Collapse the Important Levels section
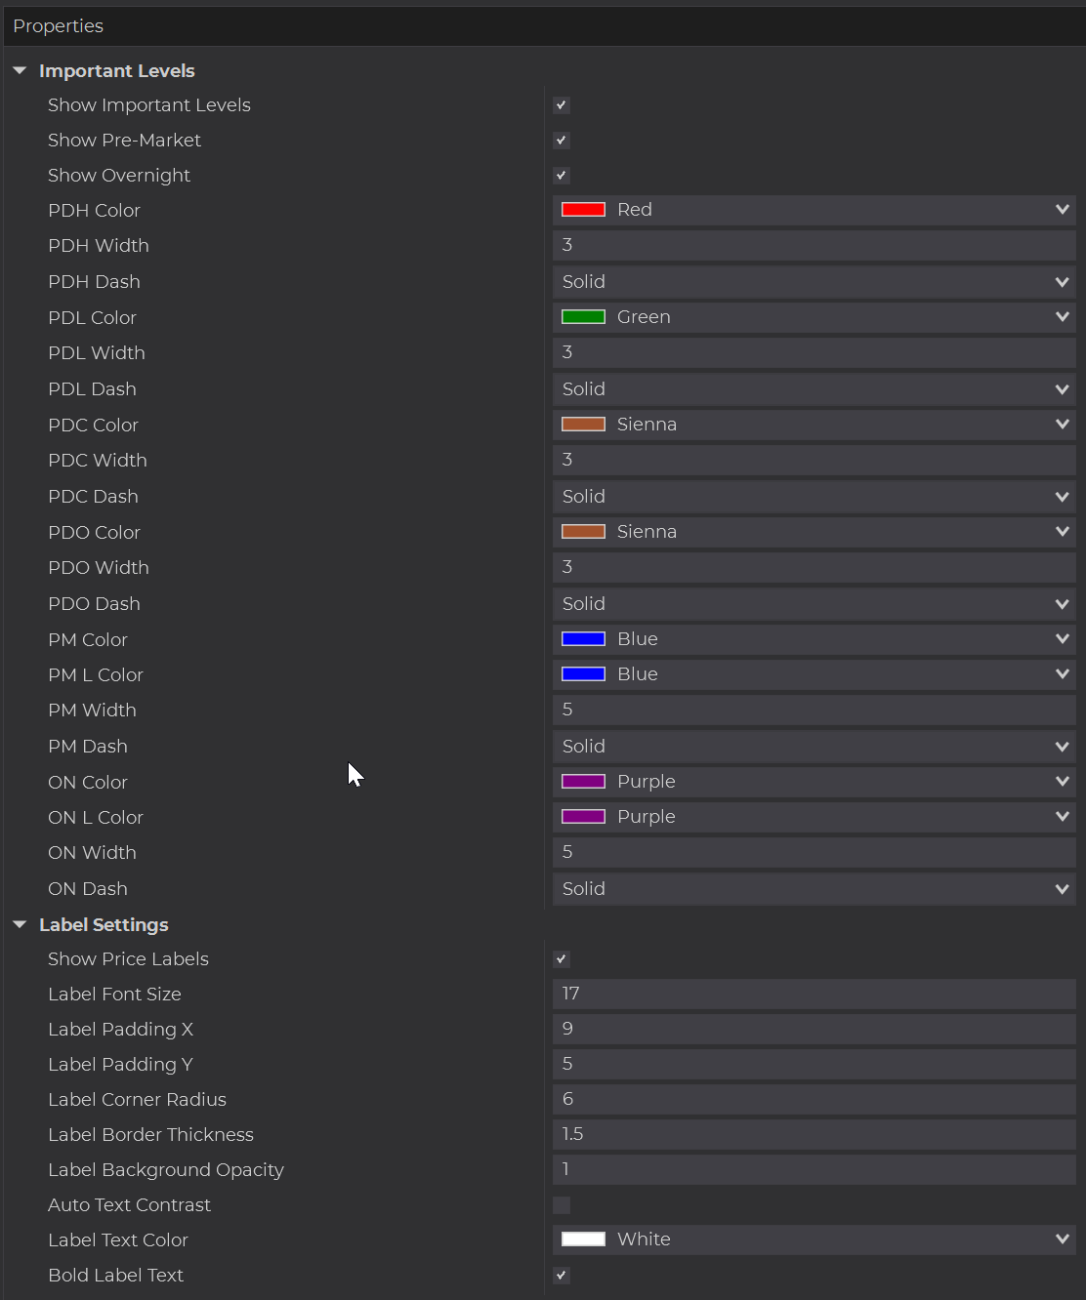This screenshot has width=1086, height=1300. pos(20,71)
